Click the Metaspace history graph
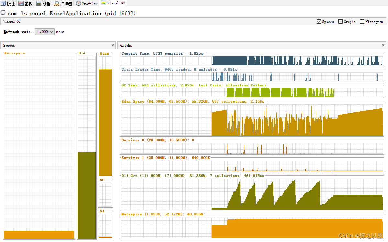 252,228
